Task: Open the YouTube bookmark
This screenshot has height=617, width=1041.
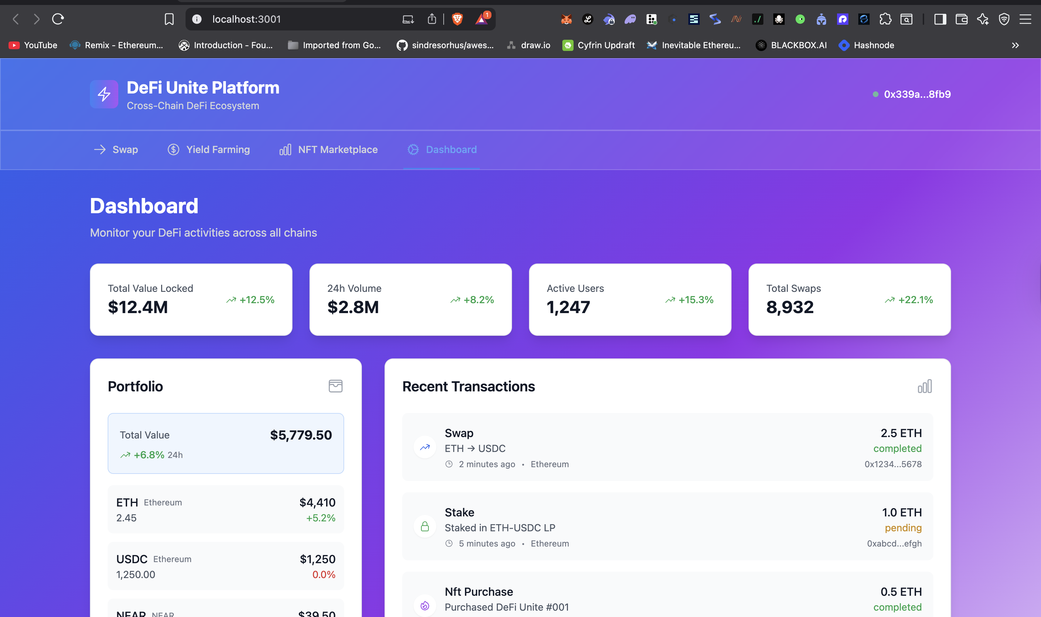Action: 33,45
